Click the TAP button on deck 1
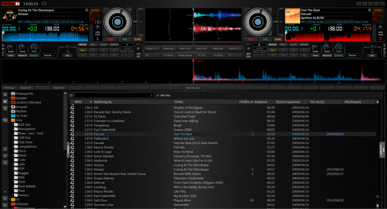The width and height of the screenshot is (387, 209). click(x=67, y=56)
